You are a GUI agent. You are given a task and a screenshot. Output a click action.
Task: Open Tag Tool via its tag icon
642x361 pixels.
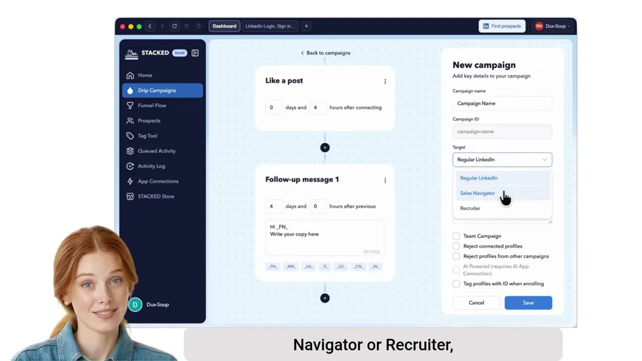point(130,136)
